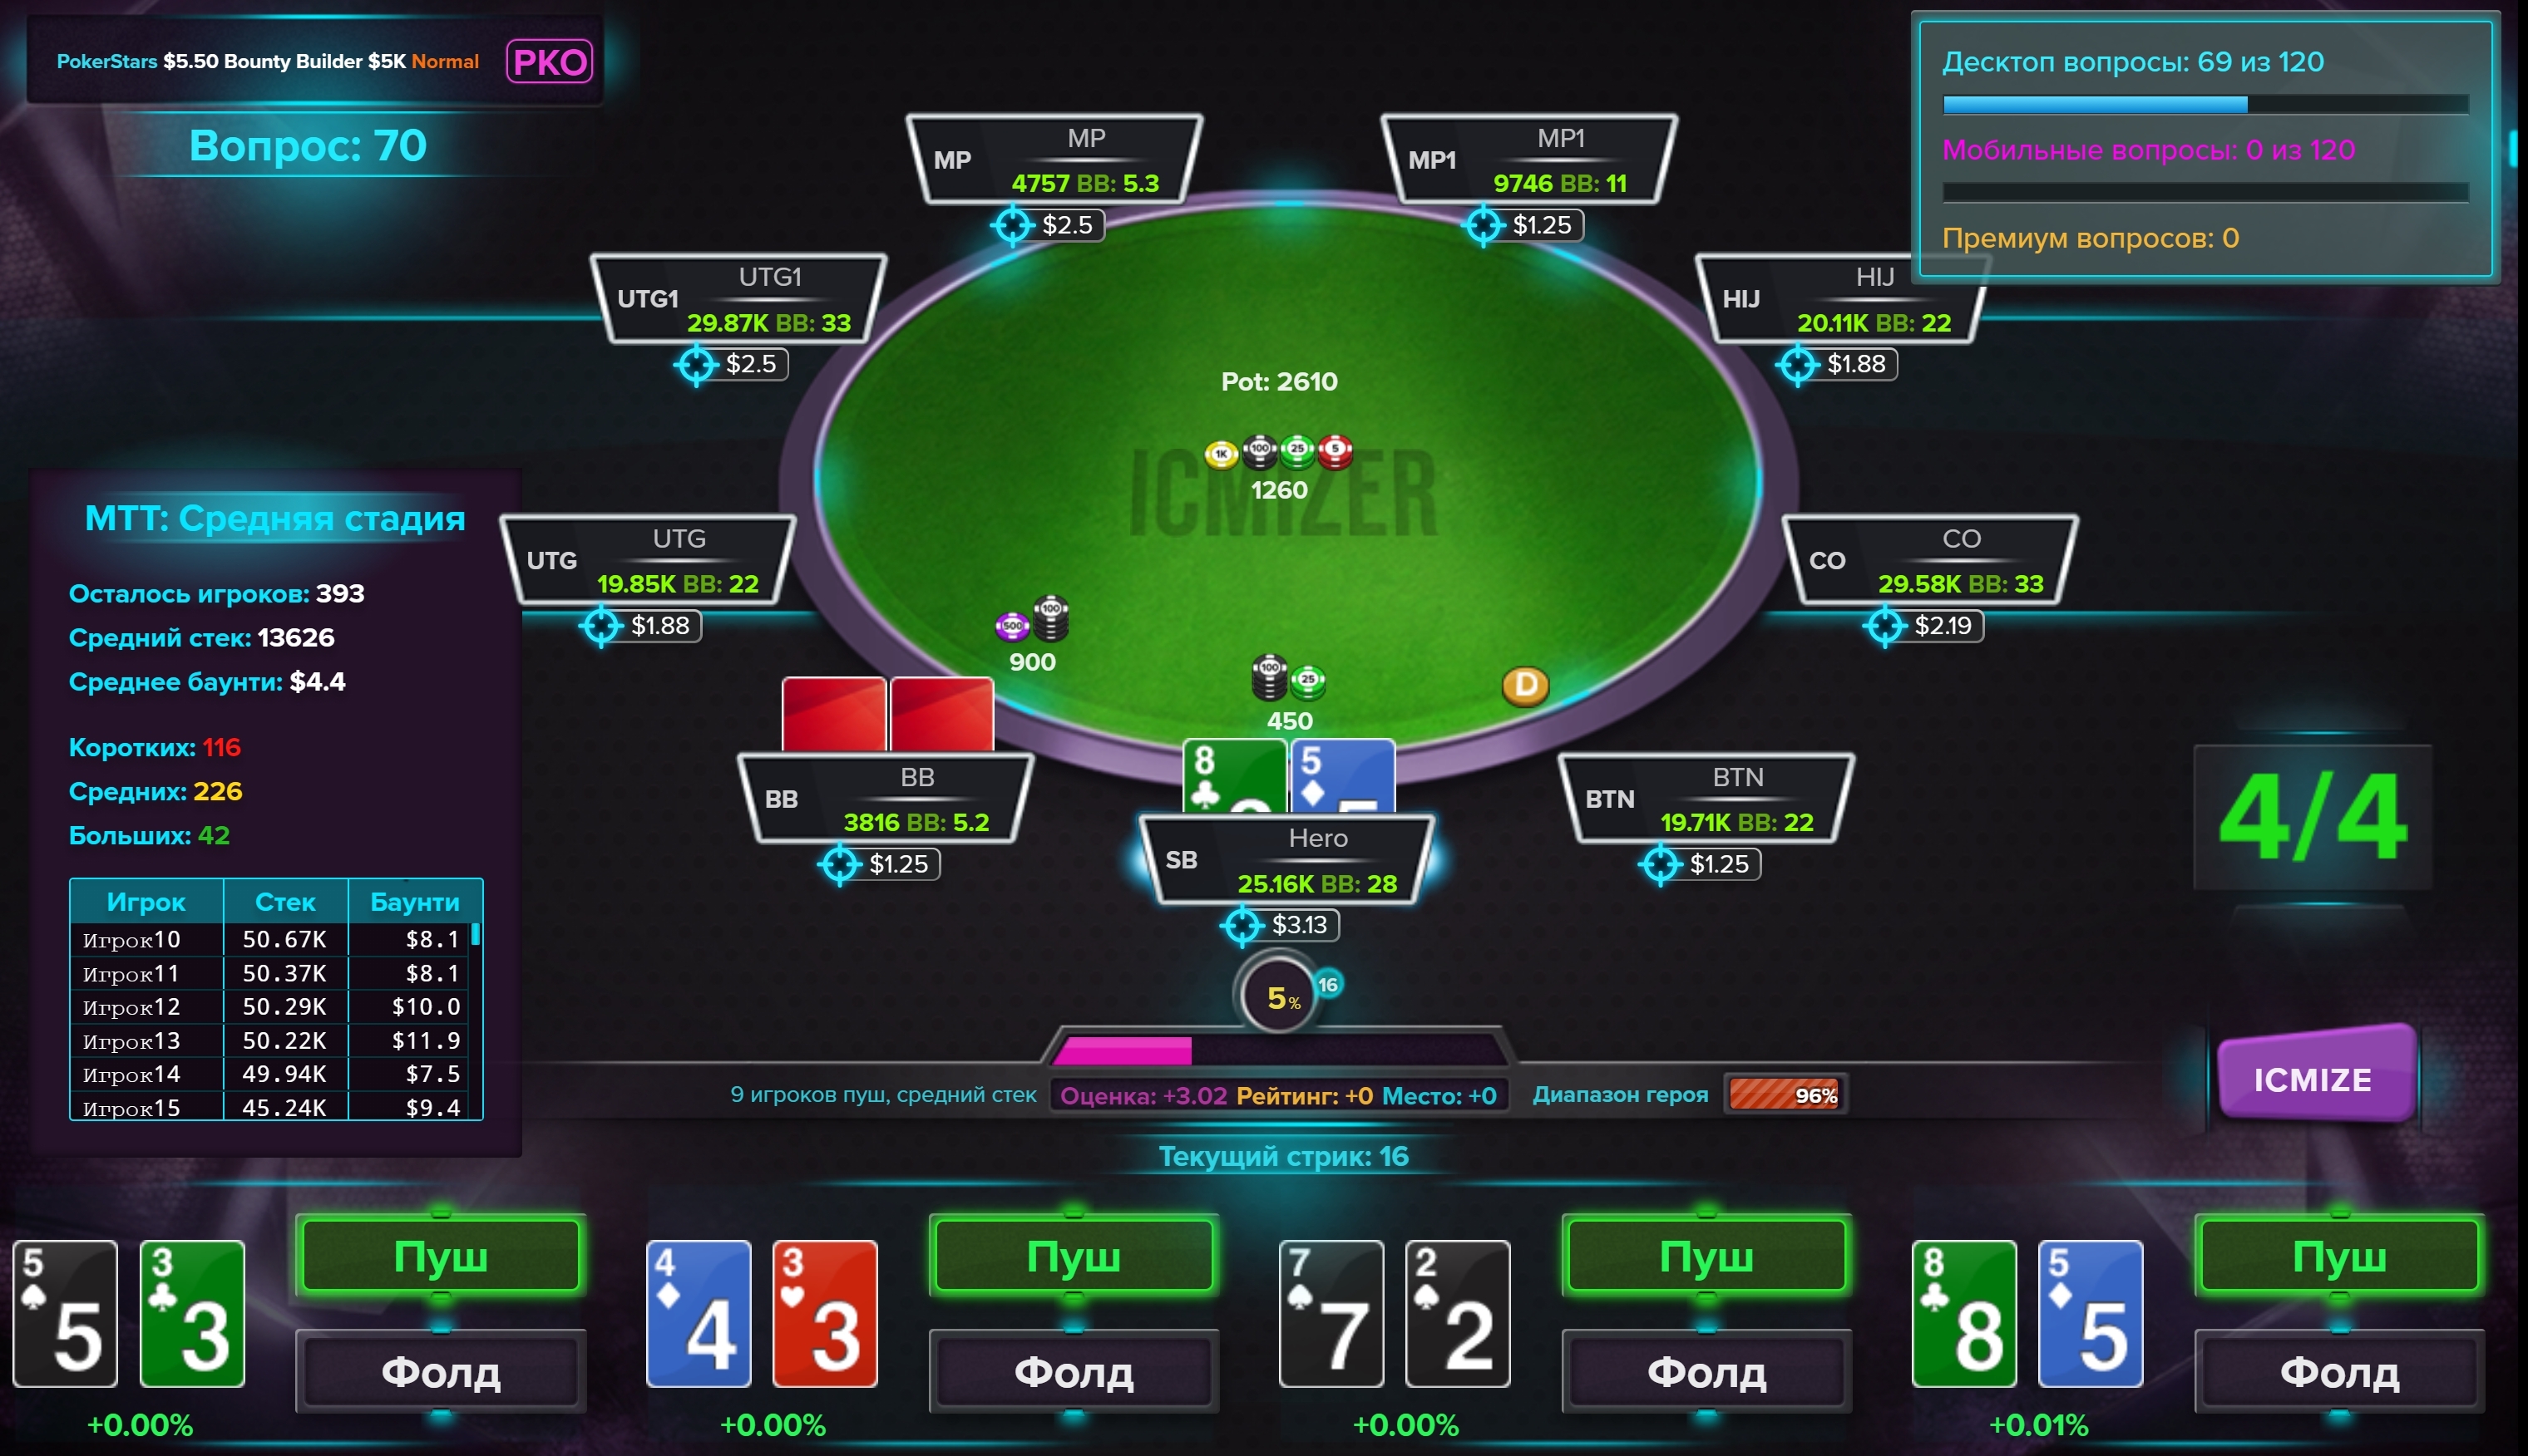2528x1456 pixels.
Task: Click the PKO badge icon
Action: click(549, 62)
